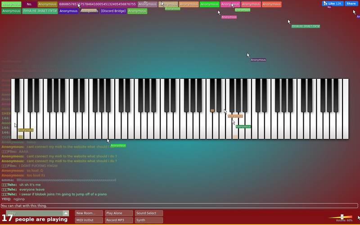Adjust the volume slider handle
Screen dimensions: 360x225
342,217
